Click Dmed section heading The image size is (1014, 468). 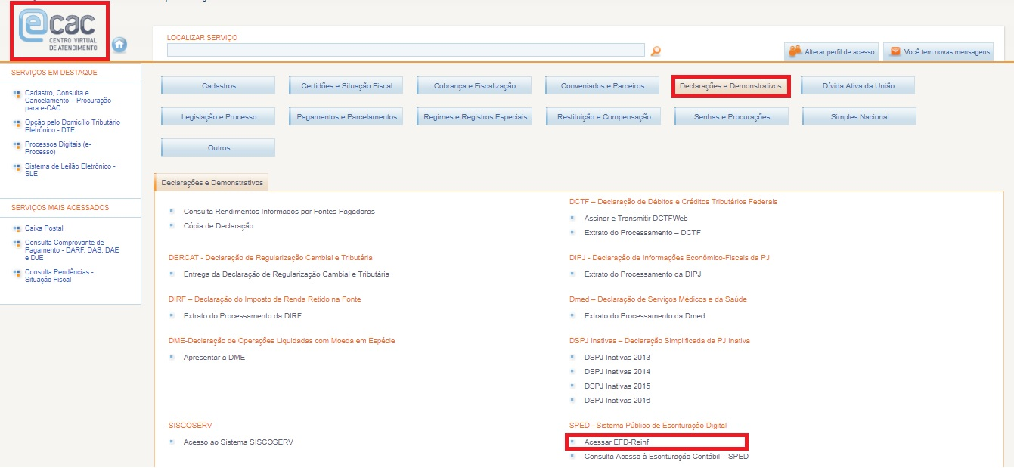coord(658,299)
